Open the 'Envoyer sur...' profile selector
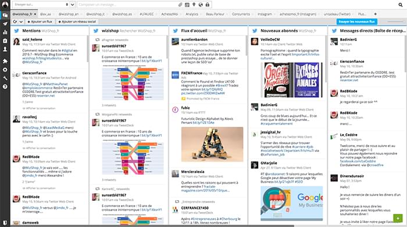407x227 pixels. [41, 5]
